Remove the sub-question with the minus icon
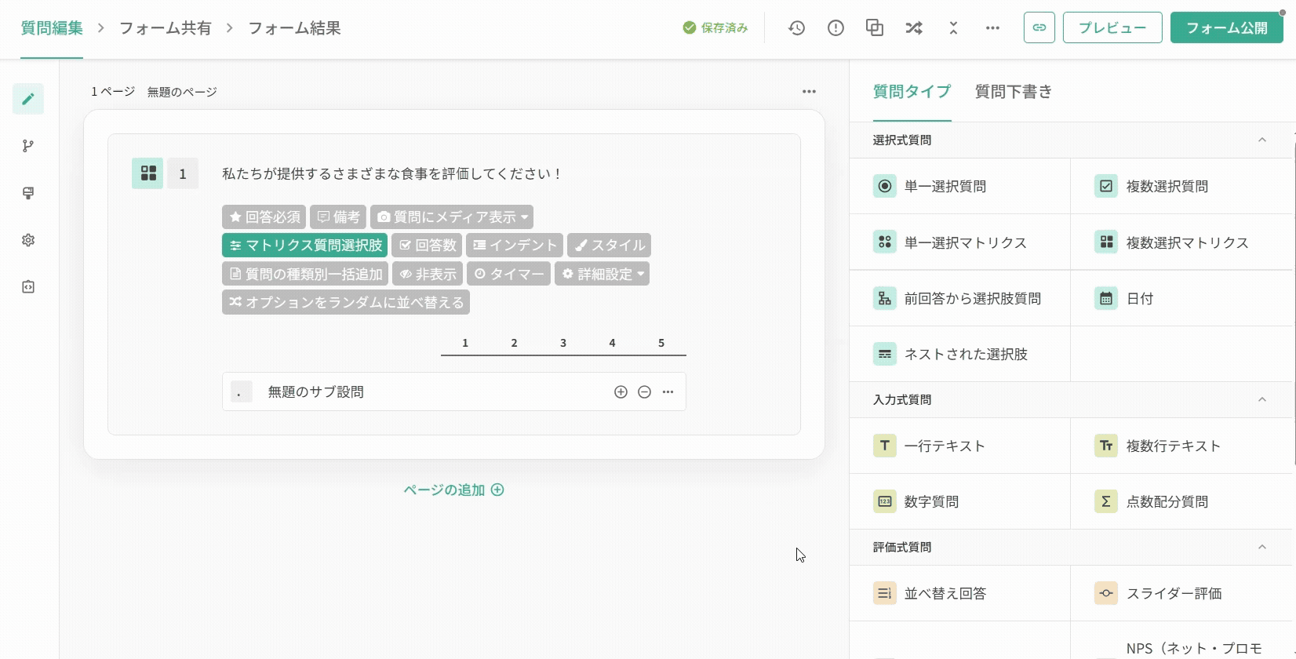The image size is (1296, 659). 644,391
